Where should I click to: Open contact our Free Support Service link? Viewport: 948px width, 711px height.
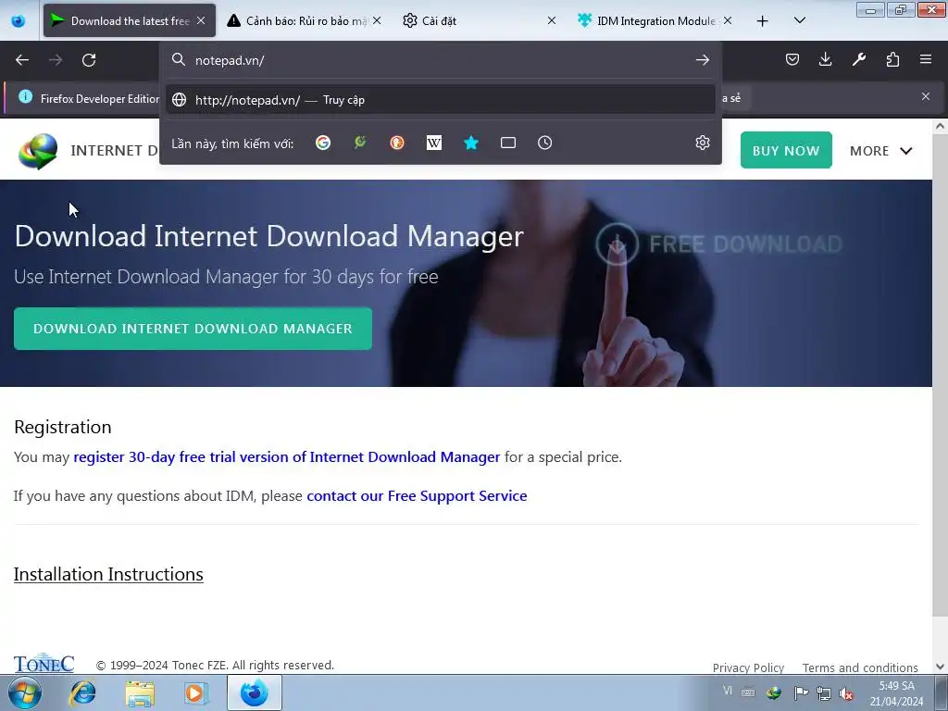(x=417, y=496)
